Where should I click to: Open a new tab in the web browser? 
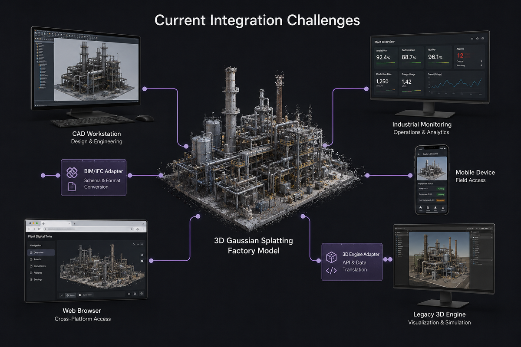74,224
